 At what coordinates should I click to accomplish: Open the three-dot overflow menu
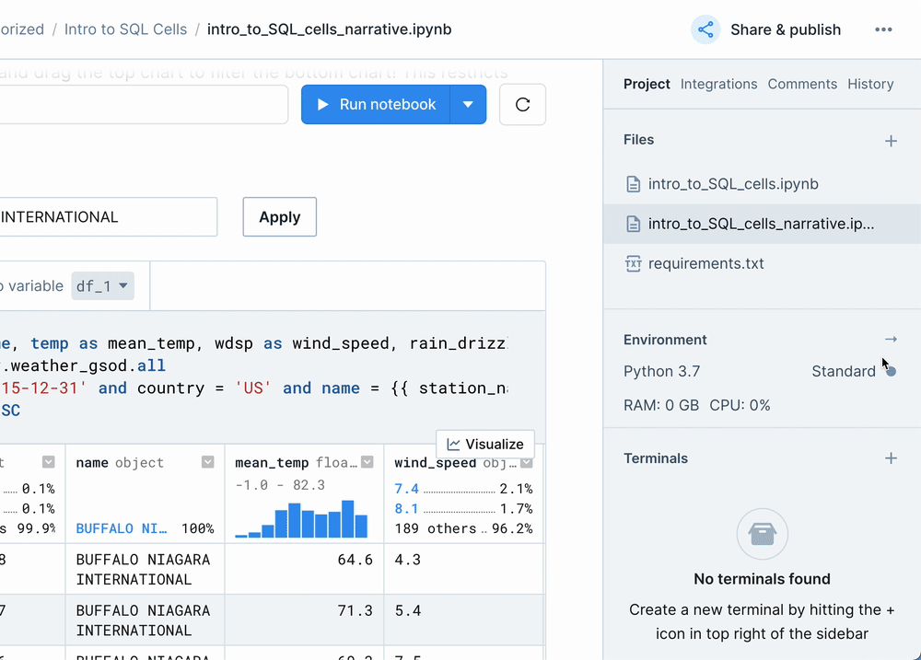[x=882, y=29]
